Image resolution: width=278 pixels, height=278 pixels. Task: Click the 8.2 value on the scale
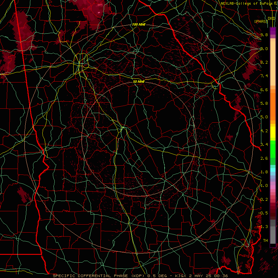pos(264,62)
